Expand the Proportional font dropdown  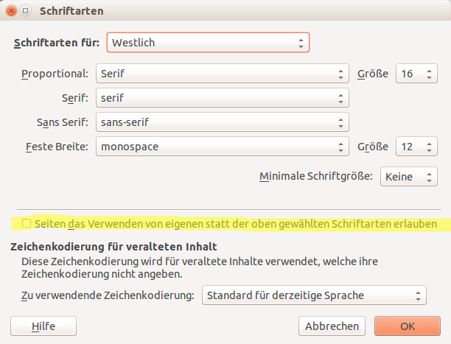click(x=222, y=74)
